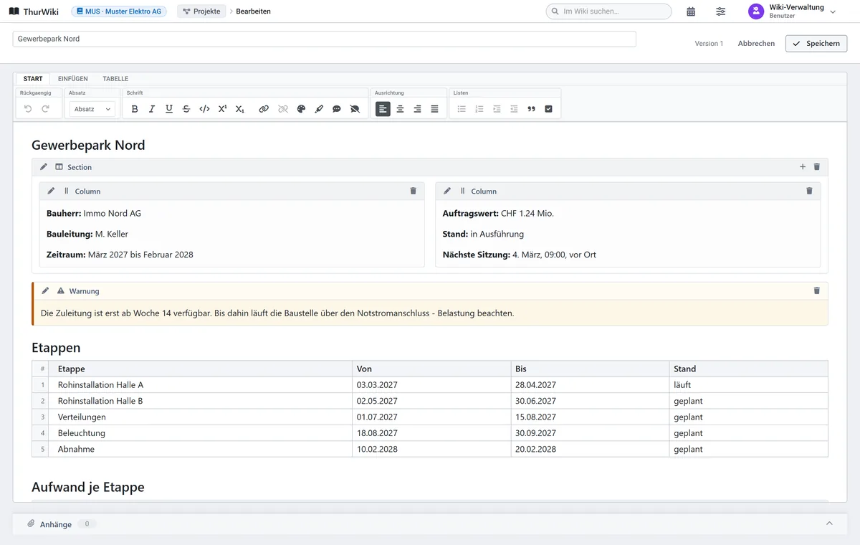Image resolution: width=860 pixels, height=545 pixels.
Task: Go to the ThurWiki home logo
Action: pos(34,11)
